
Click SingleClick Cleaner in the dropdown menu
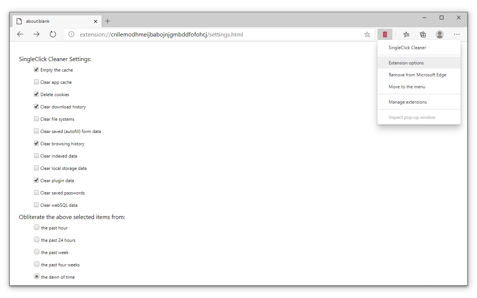point(419,48)
